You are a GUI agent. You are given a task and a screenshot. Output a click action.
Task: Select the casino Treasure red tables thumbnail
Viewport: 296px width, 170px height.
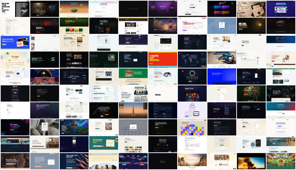tap(45, 76)
